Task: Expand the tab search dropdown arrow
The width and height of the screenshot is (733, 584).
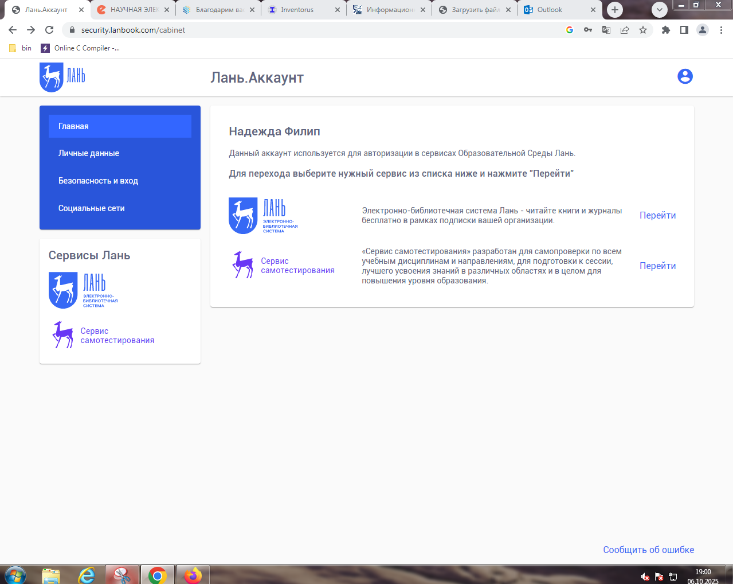Action: pyautogui.click(x=660, y=10)
